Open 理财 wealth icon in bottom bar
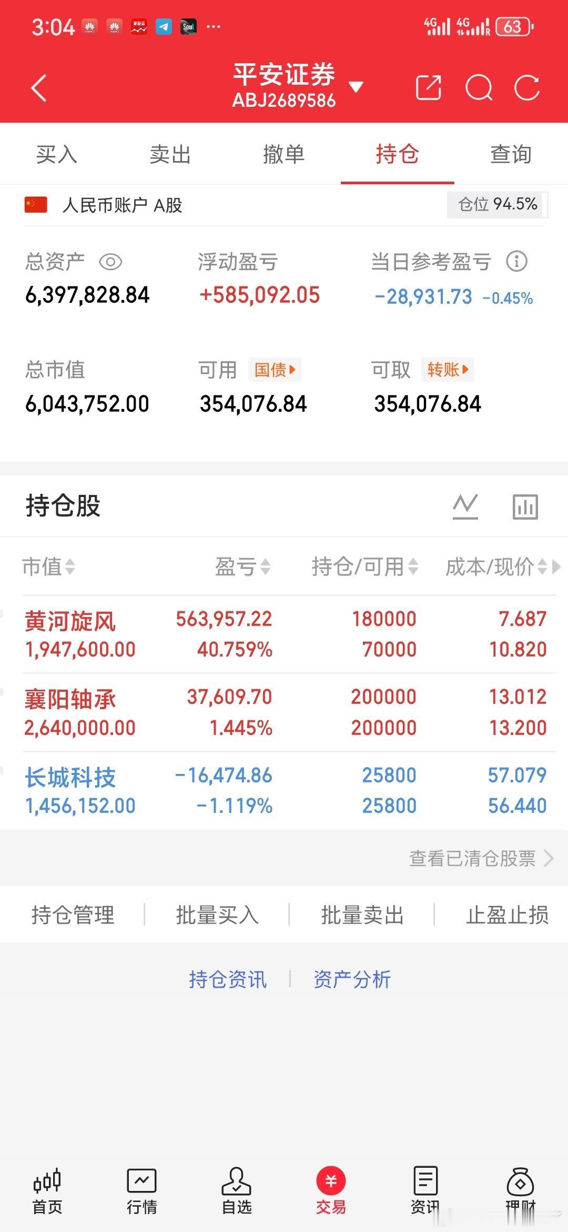 [520, 1191]
